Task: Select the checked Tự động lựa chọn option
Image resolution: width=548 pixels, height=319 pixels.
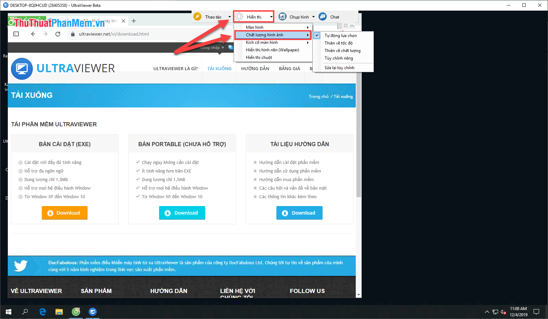Action: point(343,36)
